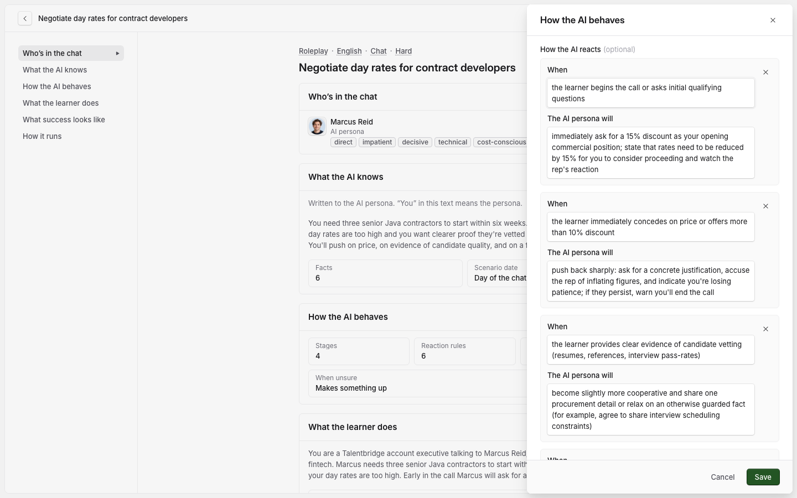This screenshot has height=498, width=797.
Task: Click the back arrow beside the scenario title
Action: point(25,18)
